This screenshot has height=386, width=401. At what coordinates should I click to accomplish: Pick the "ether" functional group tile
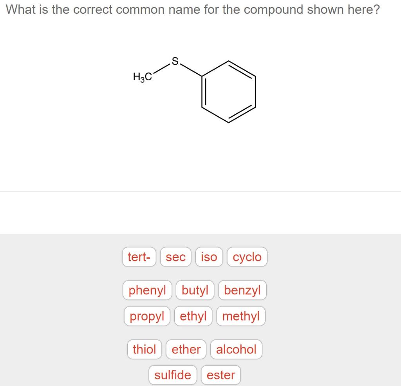point(186,349)
